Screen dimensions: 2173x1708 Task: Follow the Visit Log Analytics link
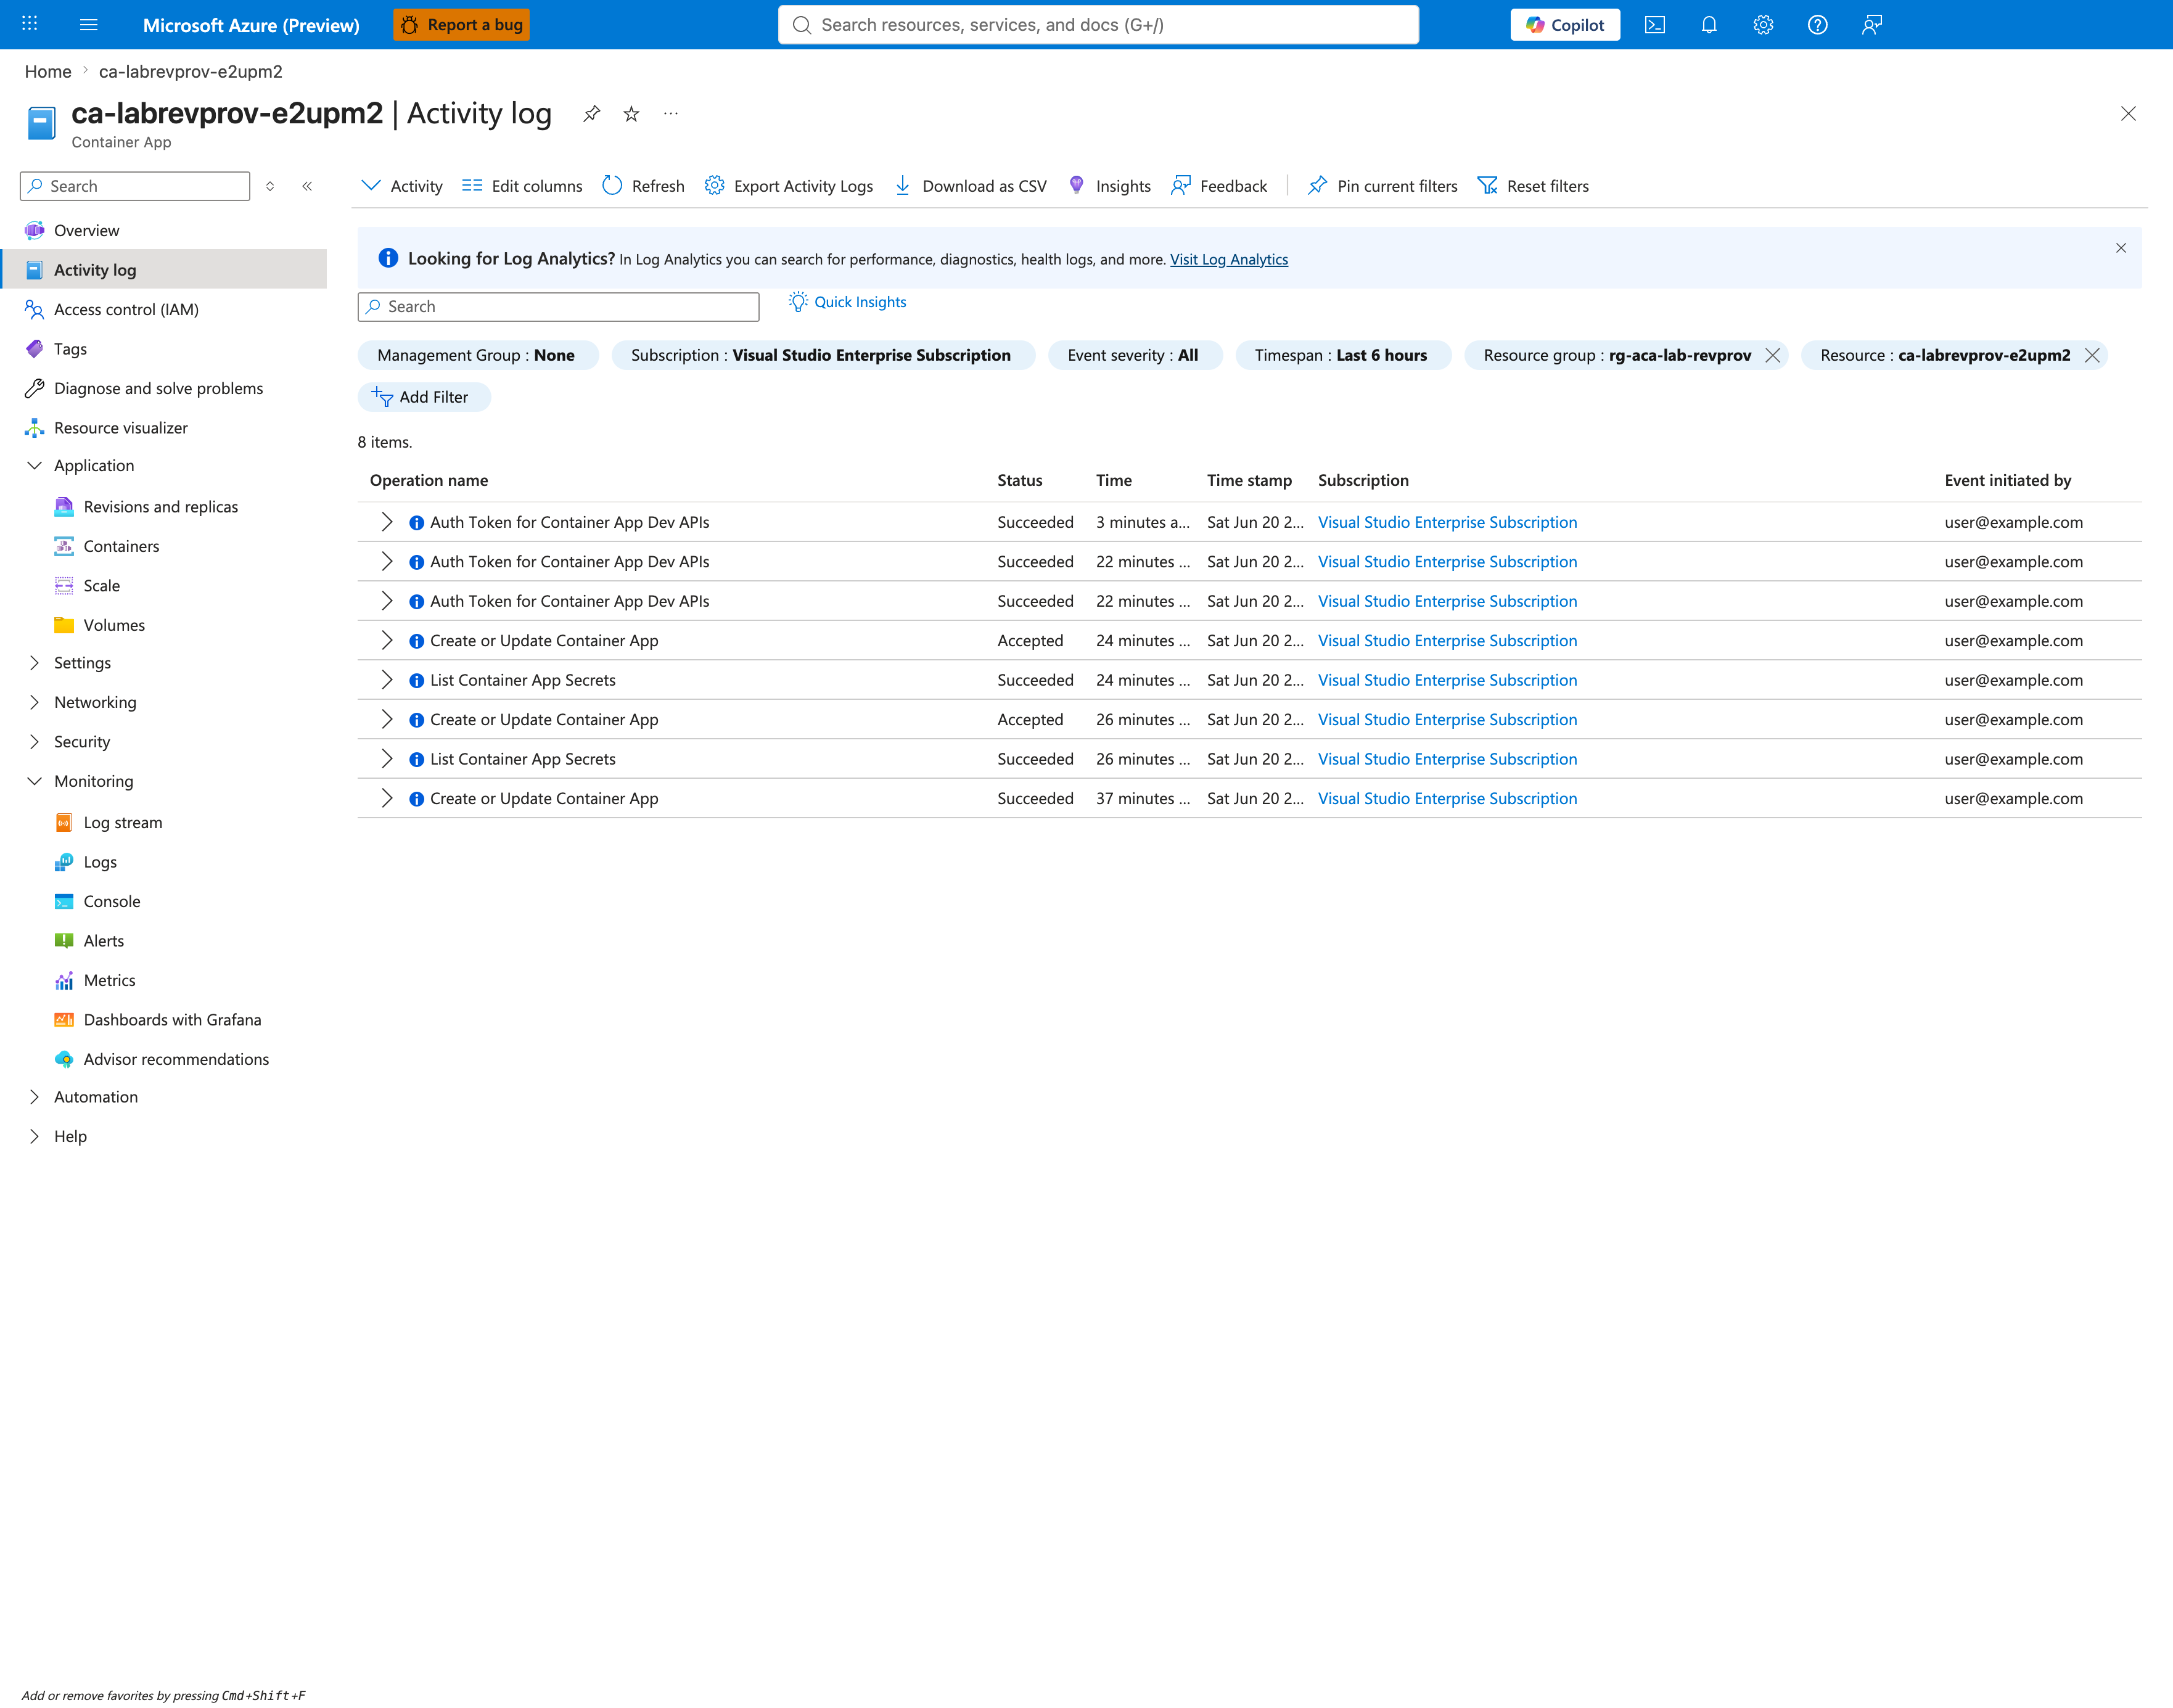coord(1229,259)
